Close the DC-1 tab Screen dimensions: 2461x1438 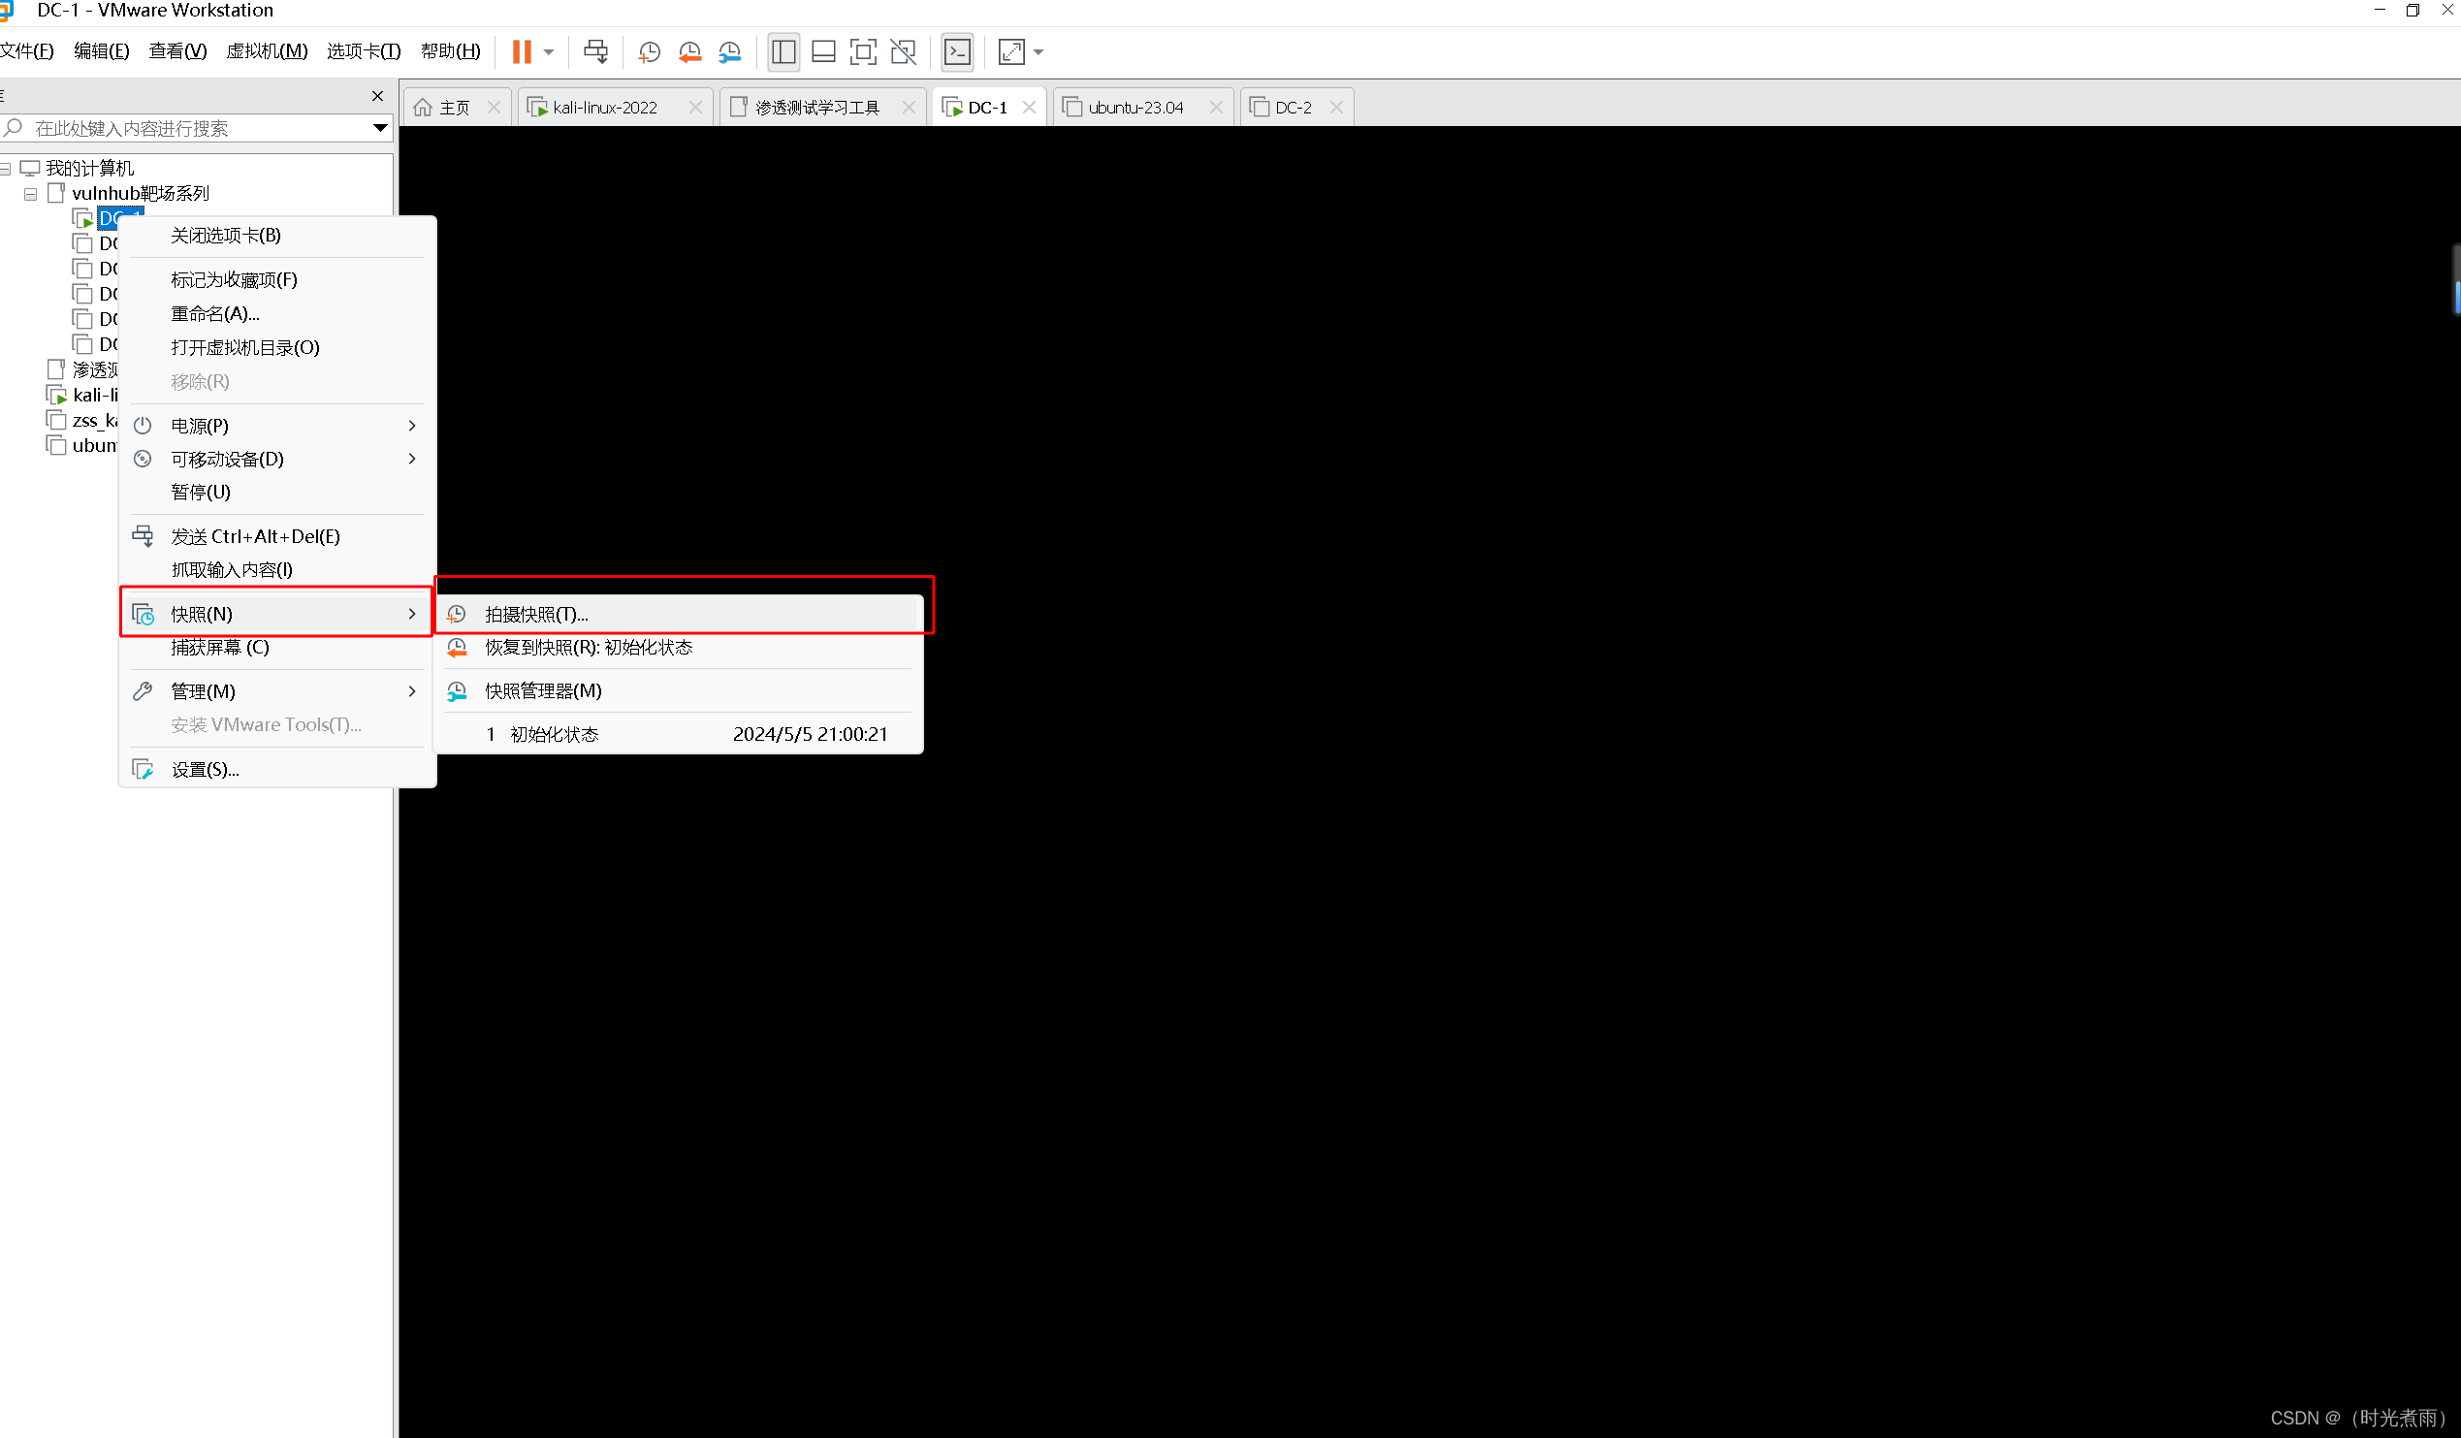(1030, 108)
